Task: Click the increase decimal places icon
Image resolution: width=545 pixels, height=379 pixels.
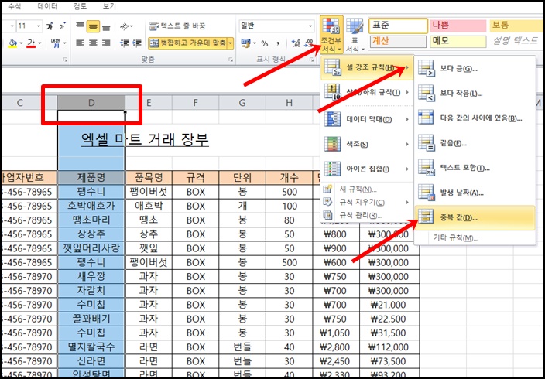Action: pyautogui.click(x=296, y=43)
